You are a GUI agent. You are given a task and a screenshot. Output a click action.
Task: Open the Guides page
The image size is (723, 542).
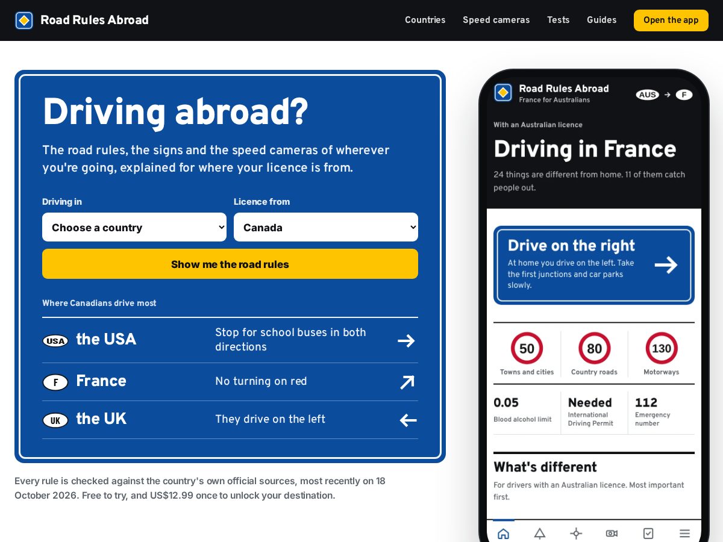tap(602, 20)
